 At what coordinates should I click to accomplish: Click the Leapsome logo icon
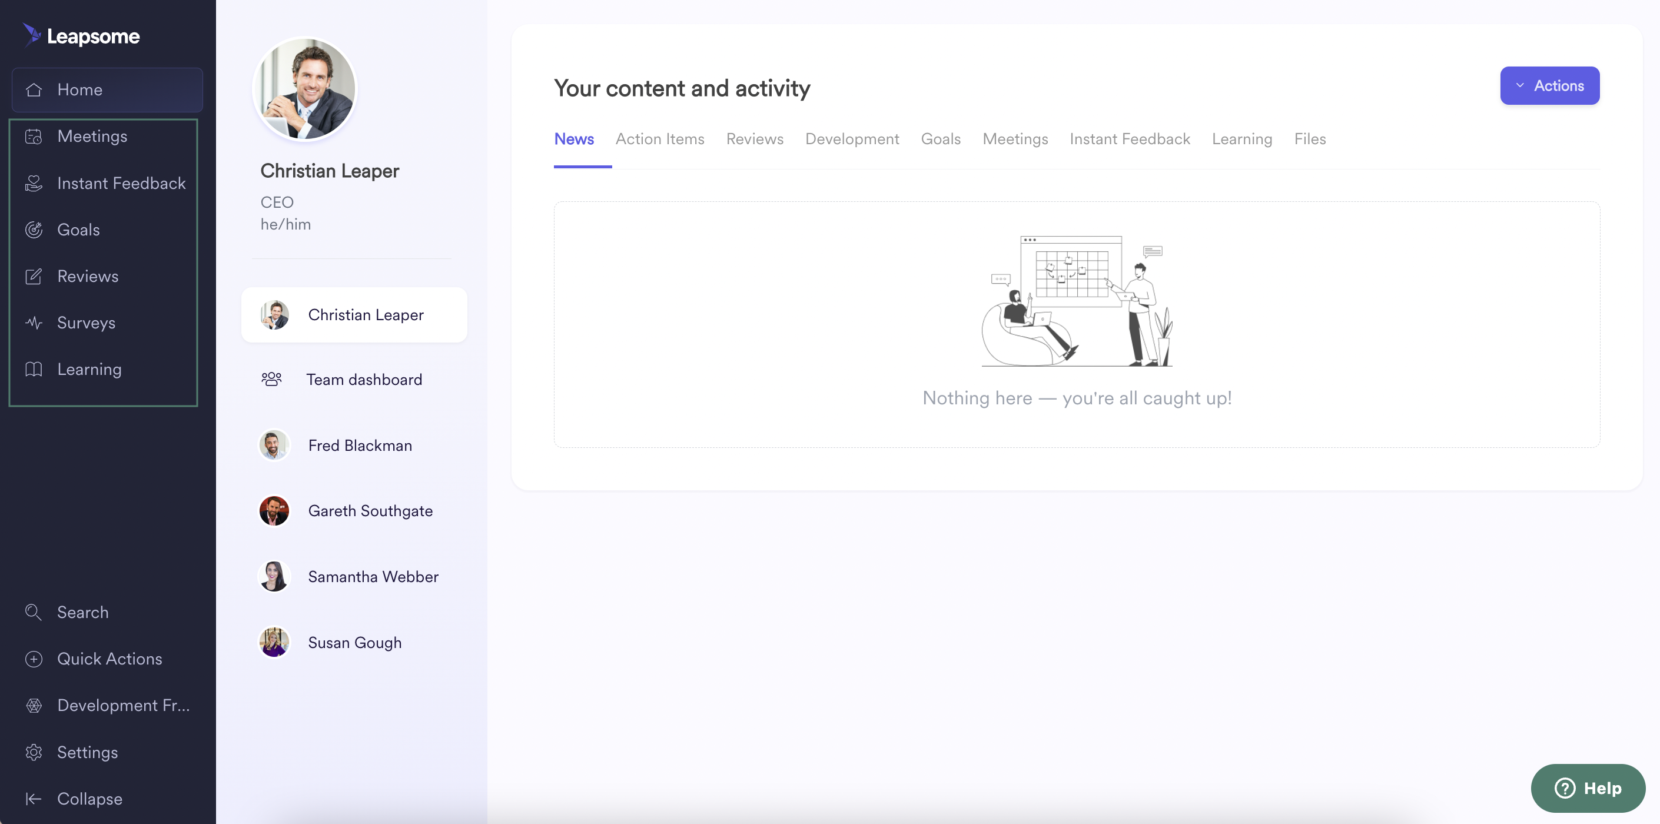tap(32, 35)
